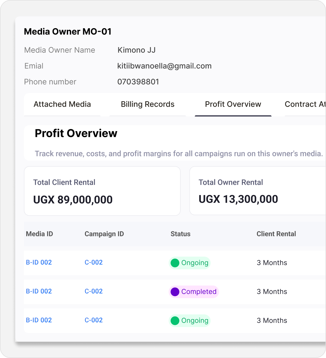The width and height of the screenshot is (326, 358).
Task: Click the purple Completed status dot
Action: [x=175, y=292]
